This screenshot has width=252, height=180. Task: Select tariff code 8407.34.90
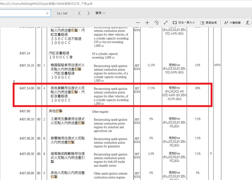27,88
